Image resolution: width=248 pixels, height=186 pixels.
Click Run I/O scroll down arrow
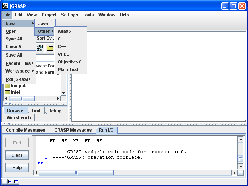[x=240, y=167]
